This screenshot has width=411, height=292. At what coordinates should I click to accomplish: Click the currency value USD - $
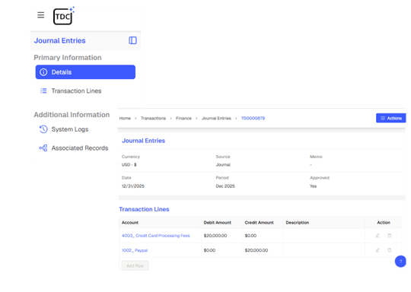(129, 164)
